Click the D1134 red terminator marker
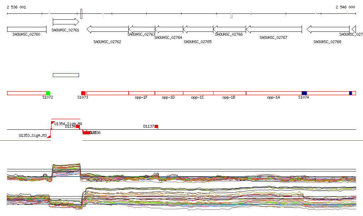The image size is (363, 216). (78, 127)
